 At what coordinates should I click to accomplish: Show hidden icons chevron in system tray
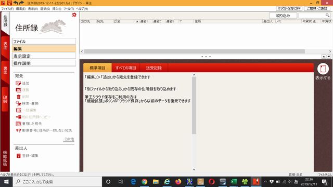265,182
